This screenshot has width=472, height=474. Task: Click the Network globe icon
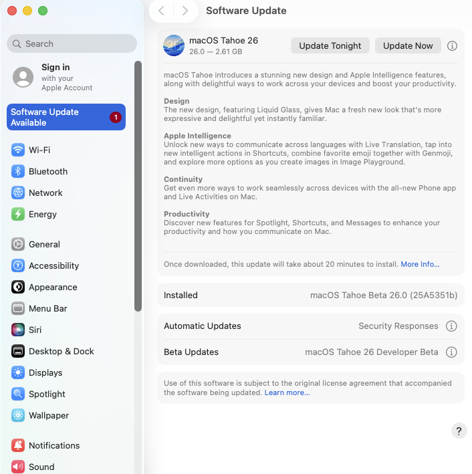tap(18, 193)
